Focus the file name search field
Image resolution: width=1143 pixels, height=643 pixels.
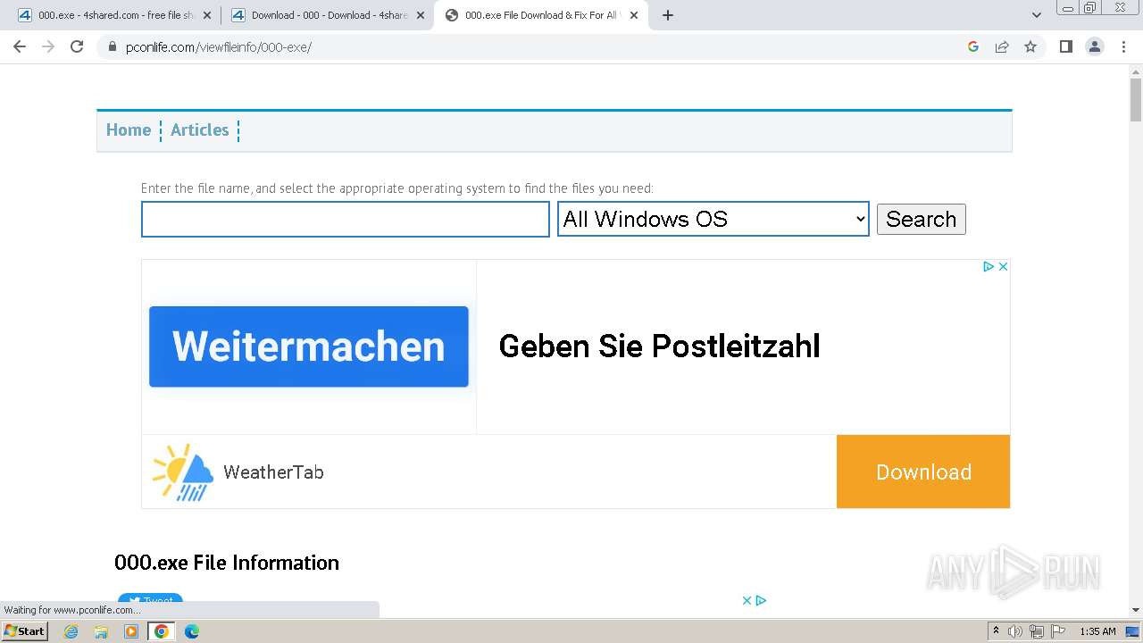pyautogui.click(x=346, y=220)
